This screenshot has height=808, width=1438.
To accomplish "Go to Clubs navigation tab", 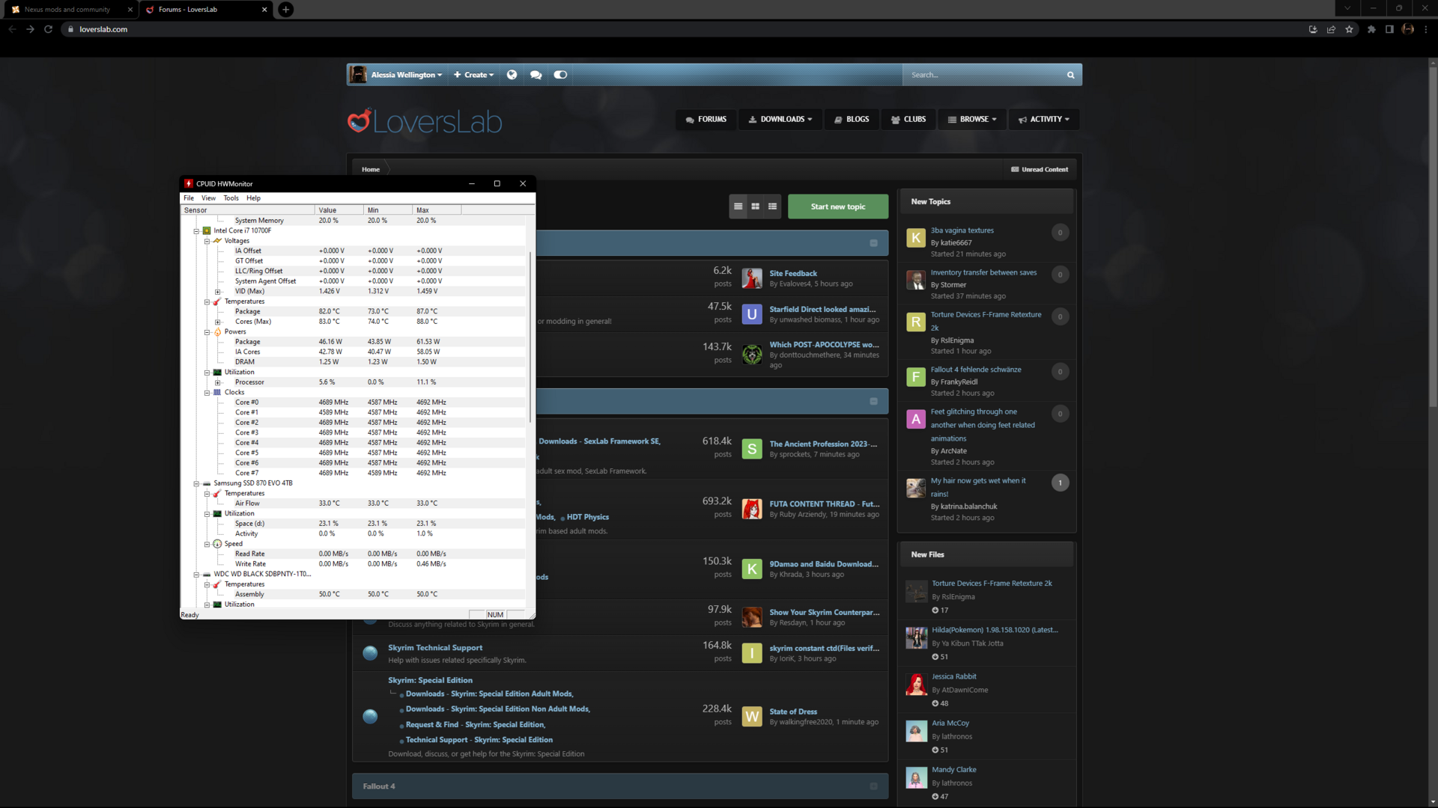I will [x=908, y=120].
